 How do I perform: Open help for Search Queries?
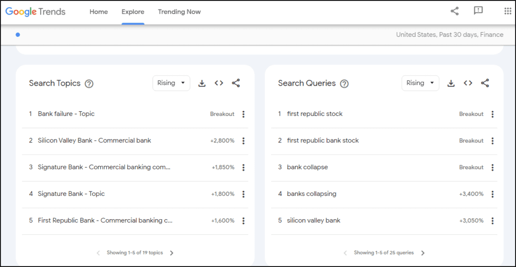pos(344,84)
